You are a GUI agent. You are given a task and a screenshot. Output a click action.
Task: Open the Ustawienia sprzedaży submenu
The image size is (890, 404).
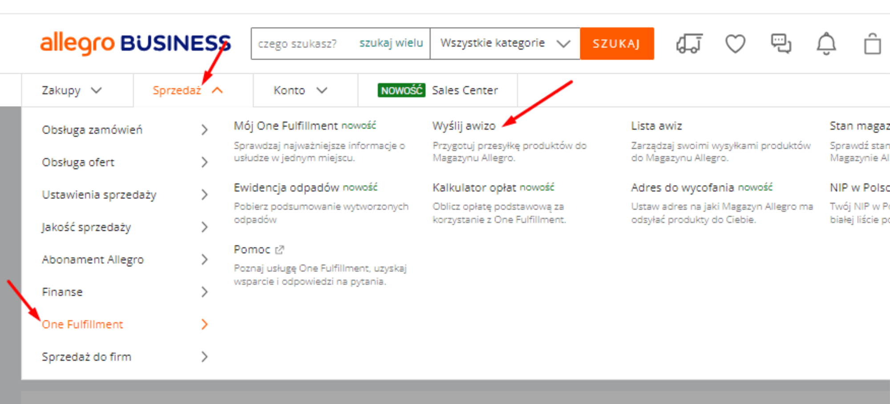(125, 194)
